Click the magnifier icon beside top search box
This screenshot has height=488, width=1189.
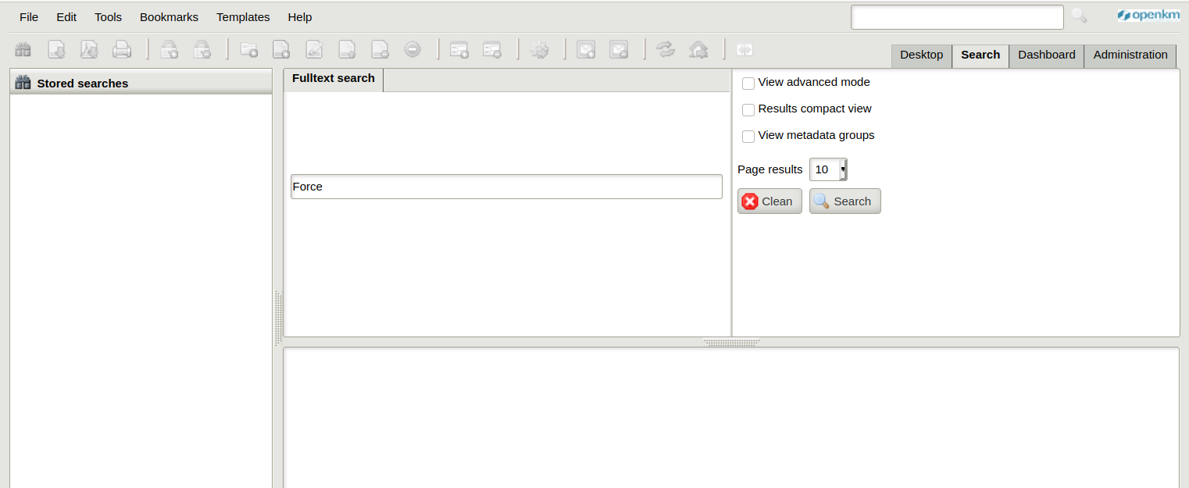[x=1079, y=16]
